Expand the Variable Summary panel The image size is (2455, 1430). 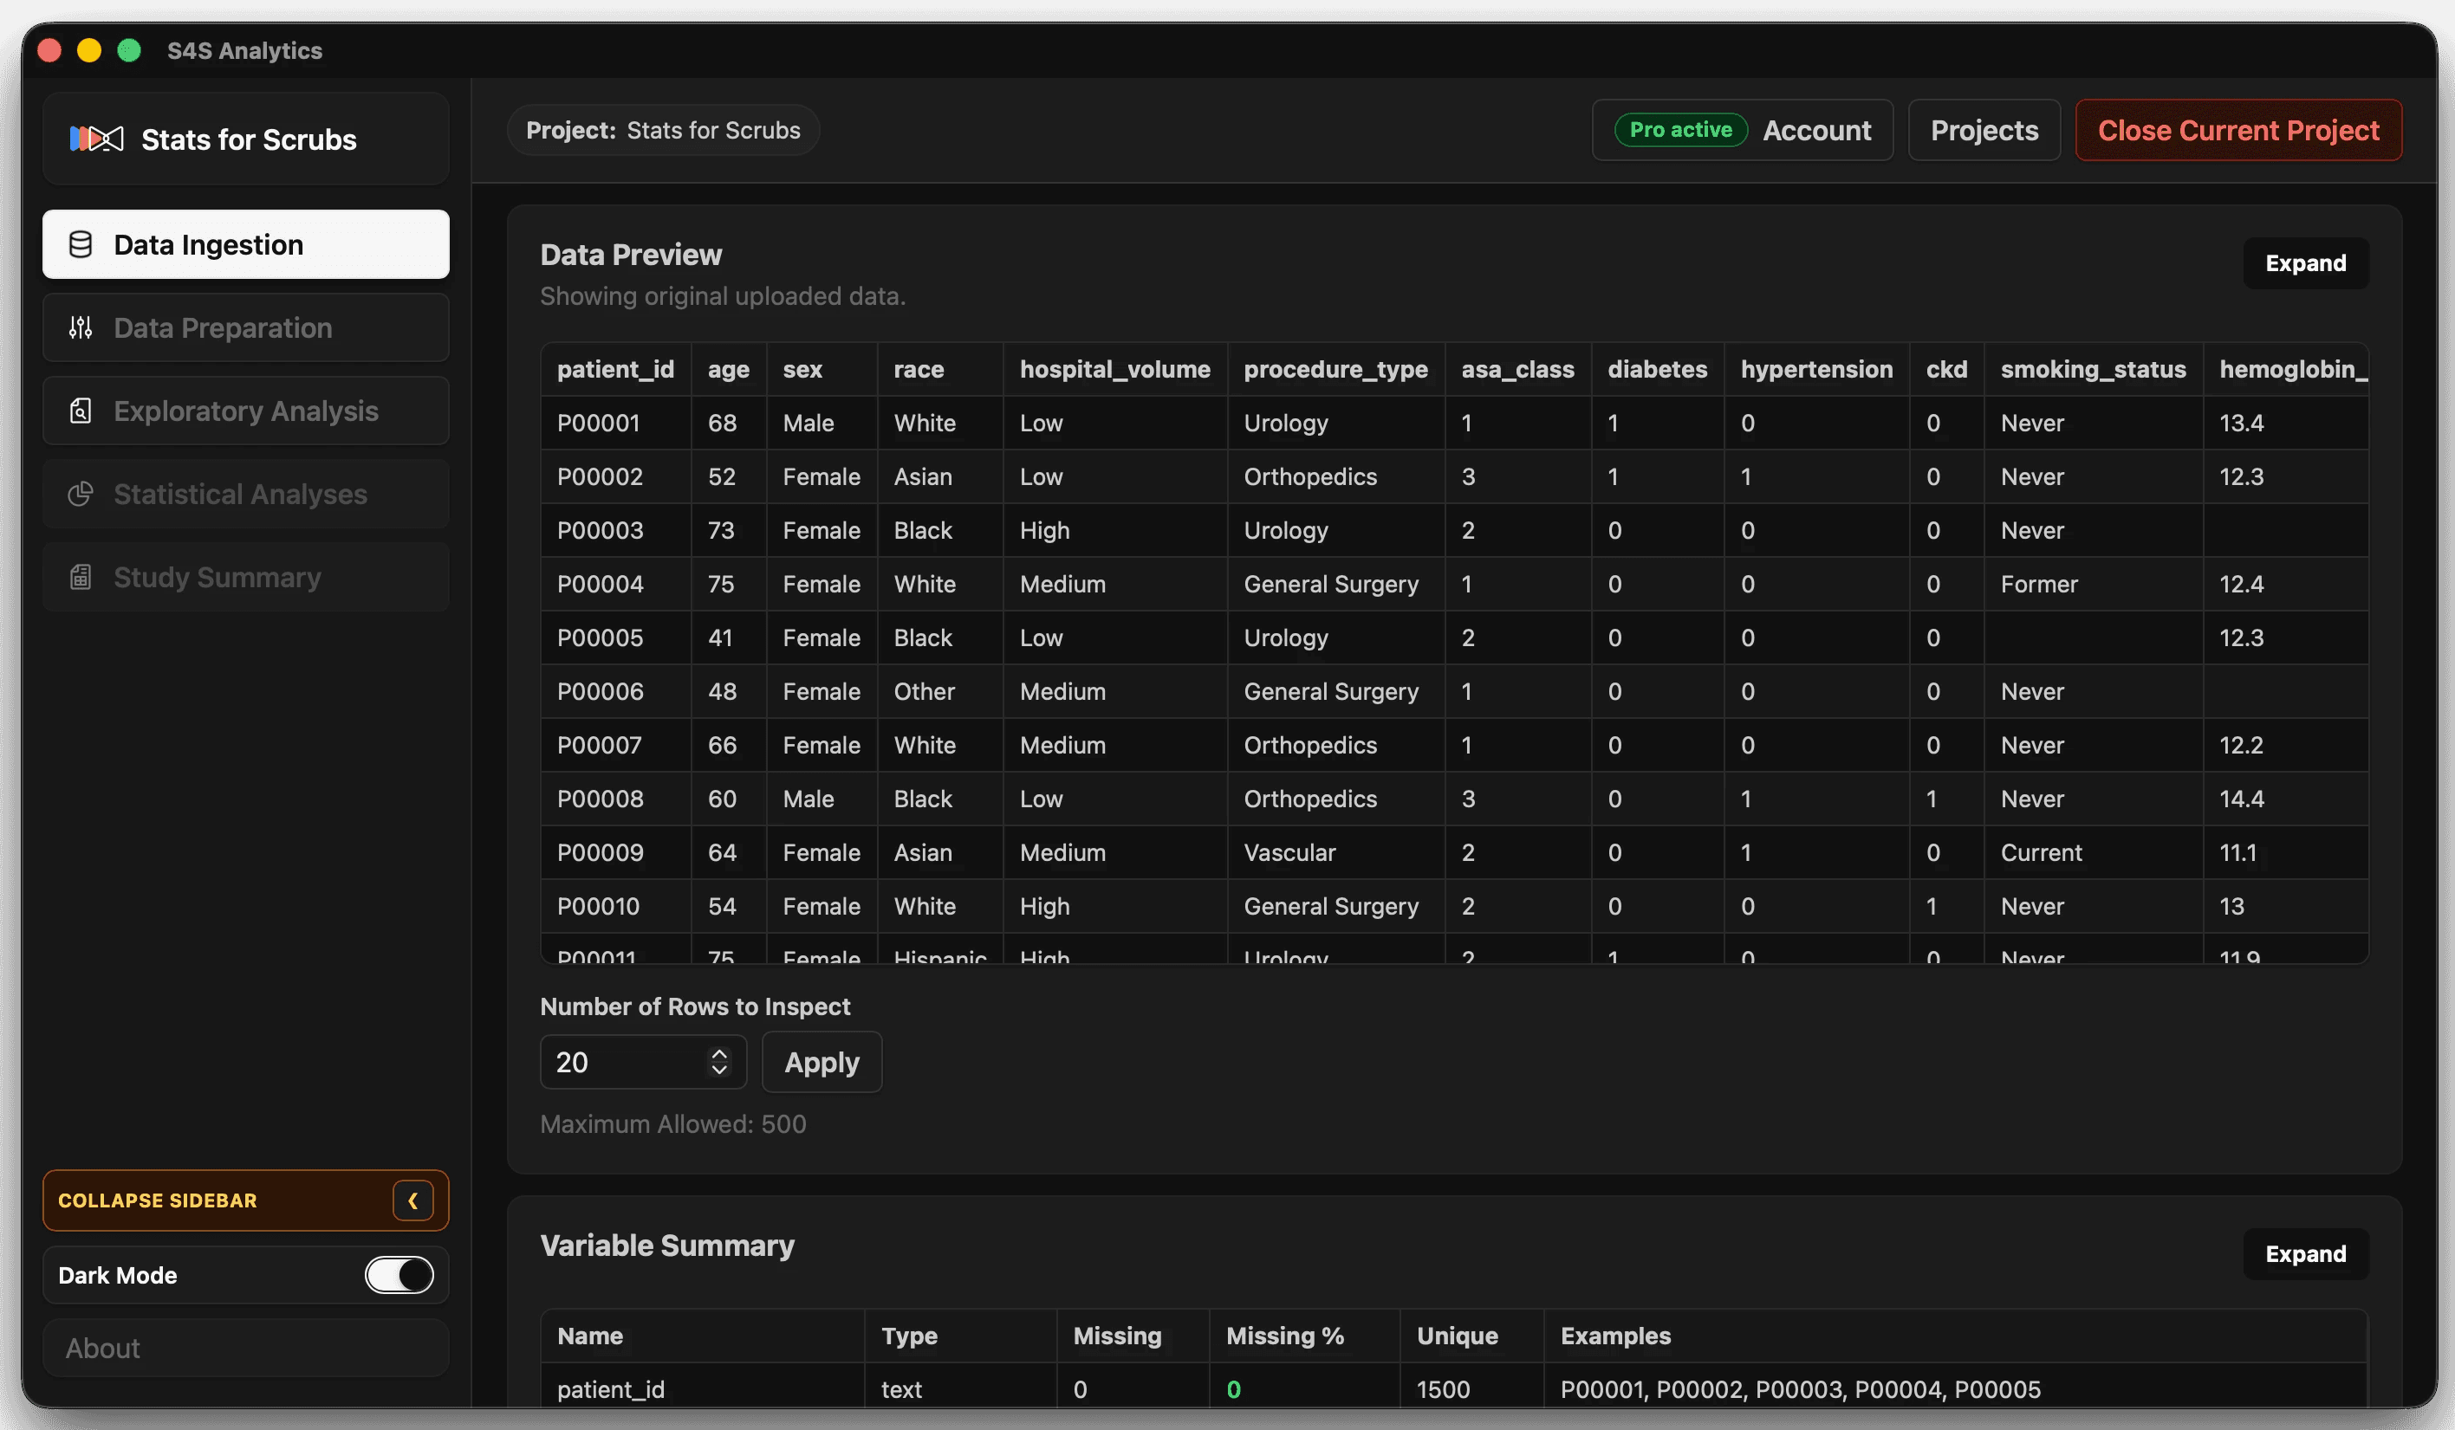[x=2304, y=1252]
